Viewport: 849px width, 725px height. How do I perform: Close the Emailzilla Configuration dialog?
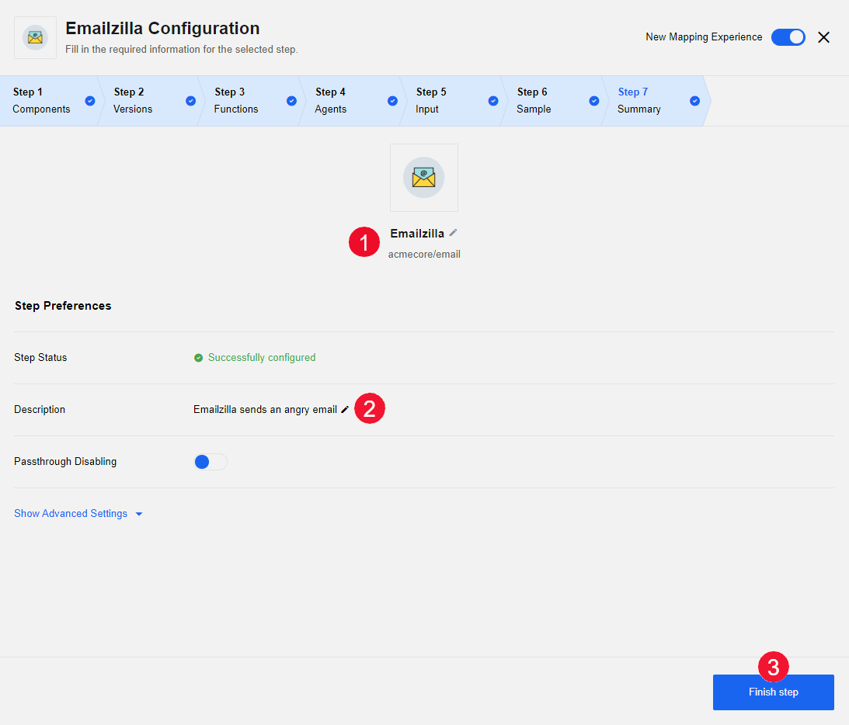823,37
